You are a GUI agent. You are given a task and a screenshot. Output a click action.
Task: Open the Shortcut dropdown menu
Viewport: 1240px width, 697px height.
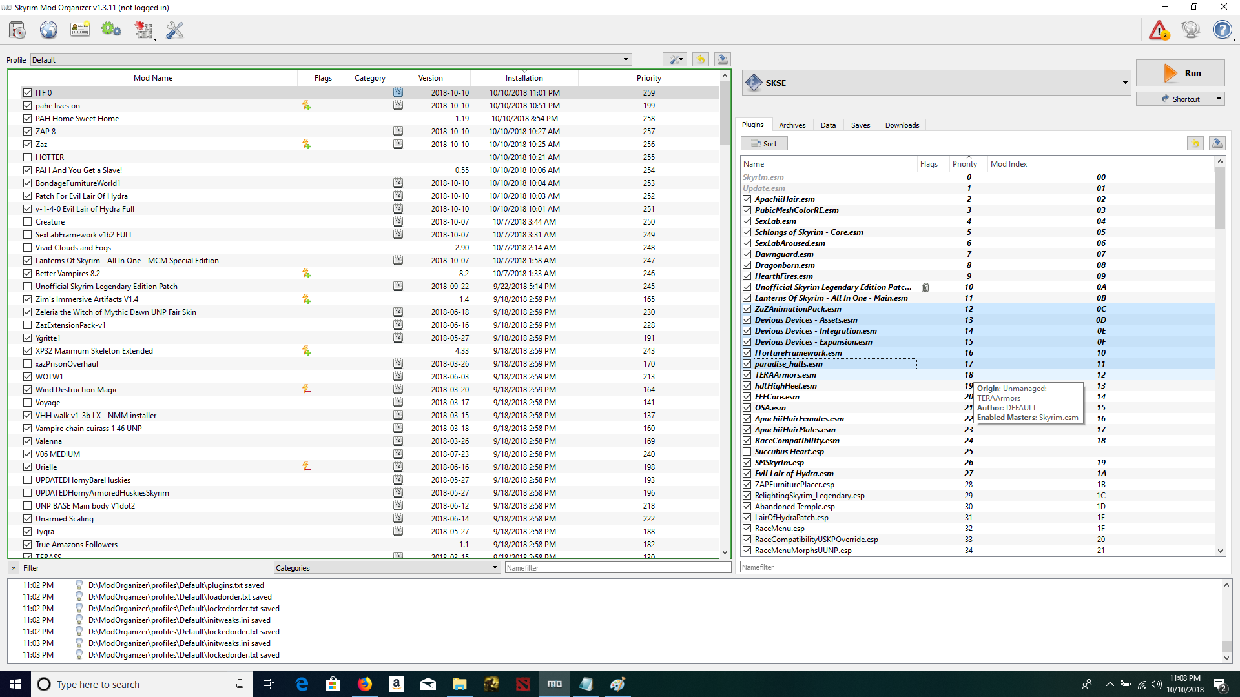pos(1180,99)
